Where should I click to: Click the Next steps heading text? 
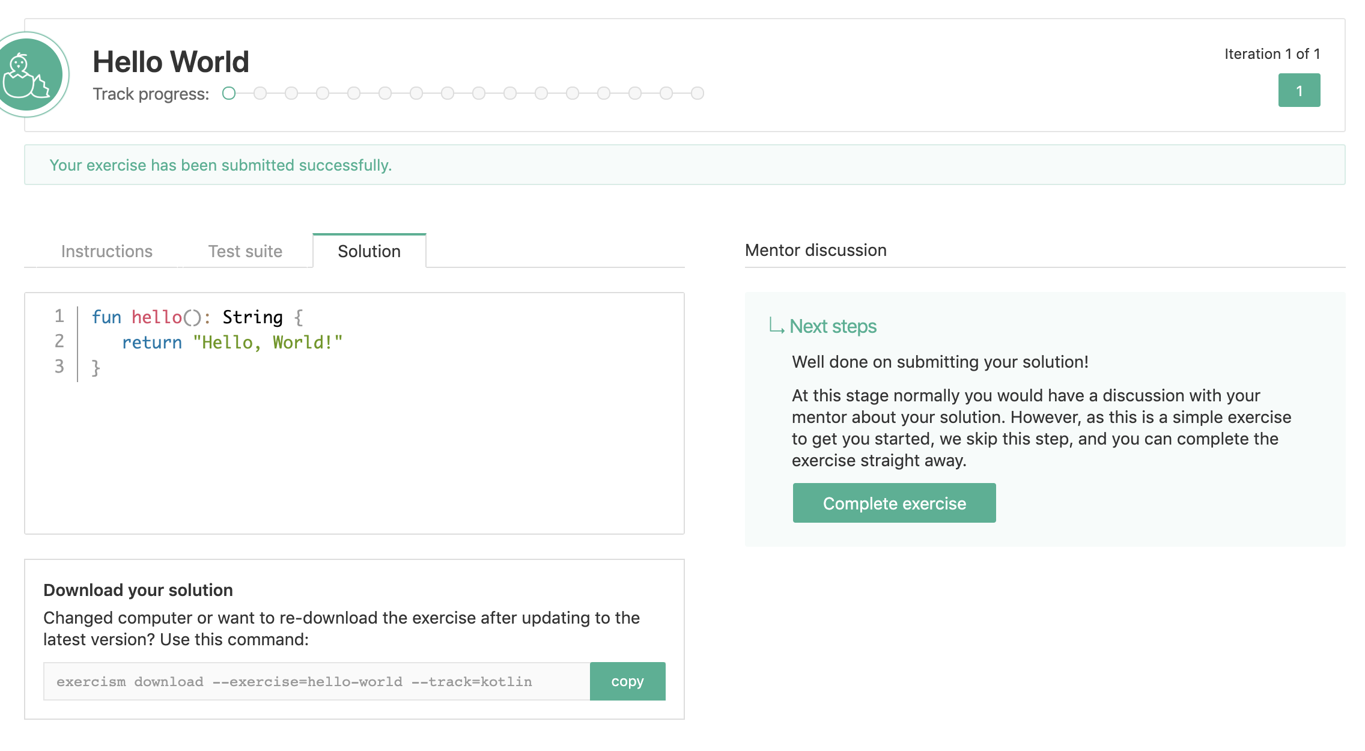pyautogui.click(x=833, y=326)
